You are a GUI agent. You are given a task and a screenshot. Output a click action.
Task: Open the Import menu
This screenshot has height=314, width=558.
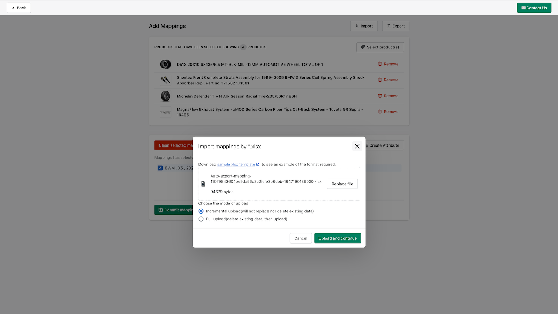[x=364, y=26]
